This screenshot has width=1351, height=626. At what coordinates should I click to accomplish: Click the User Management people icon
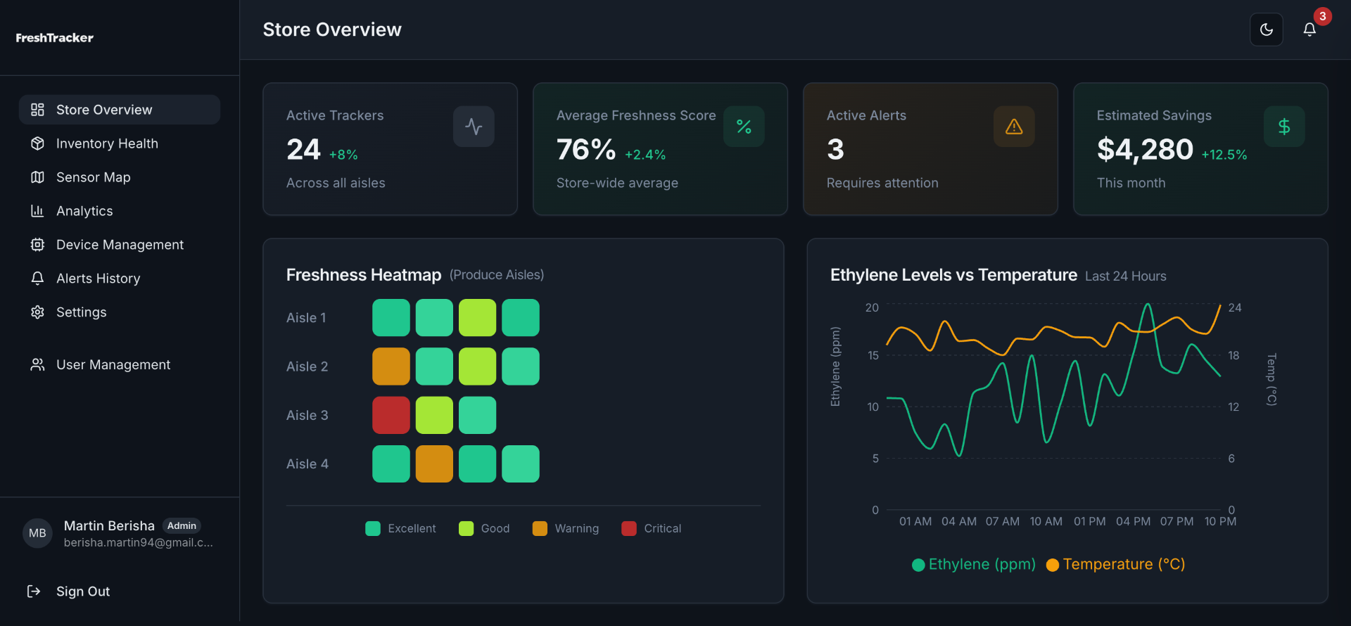coord(37,365)
